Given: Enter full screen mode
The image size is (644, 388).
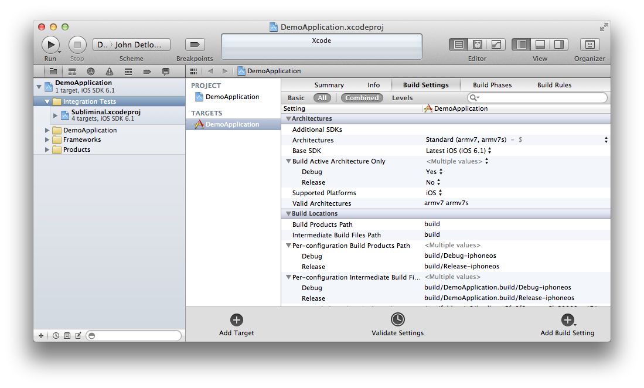Looking at the screenshot, I should (x=604, y=28).
